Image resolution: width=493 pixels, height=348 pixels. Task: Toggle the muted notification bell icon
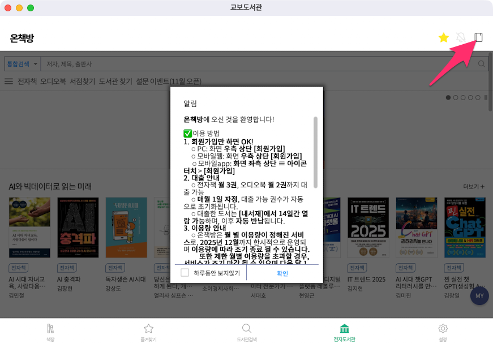(461, 37)
